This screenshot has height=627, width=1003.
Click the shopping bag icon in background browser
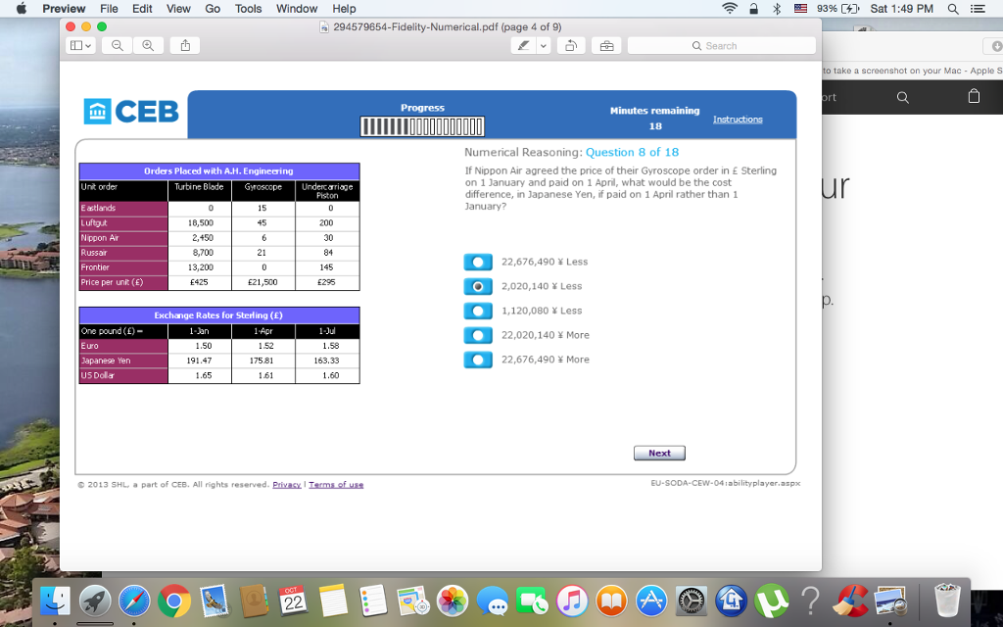[974, 97]
